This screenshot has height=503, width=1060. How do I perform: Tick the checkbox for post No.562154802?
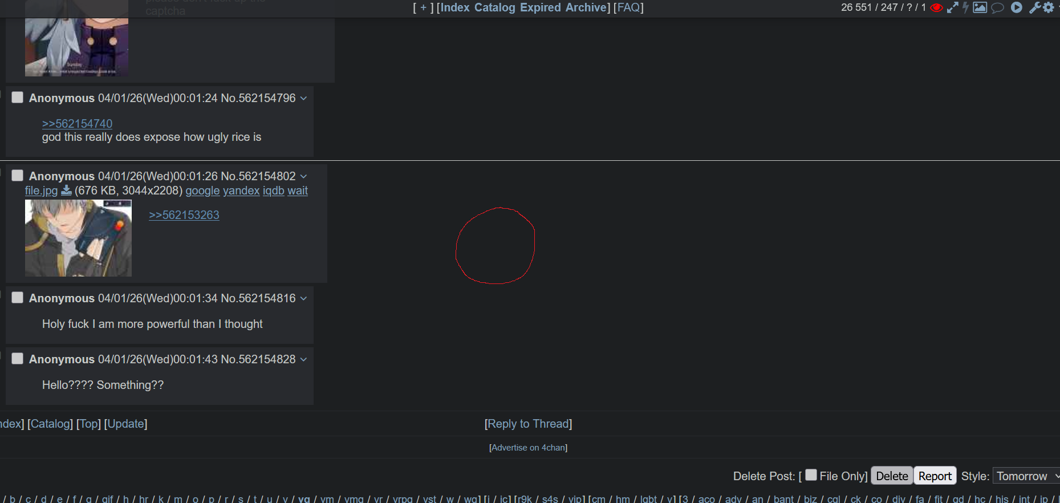[x=18, y=176]
